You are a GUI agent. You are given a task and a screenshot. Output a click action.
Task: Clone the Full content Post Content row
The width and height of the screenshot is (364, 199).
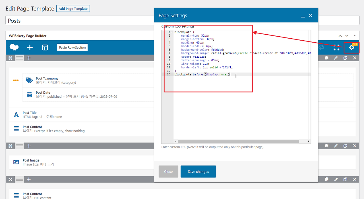(345, 179)
